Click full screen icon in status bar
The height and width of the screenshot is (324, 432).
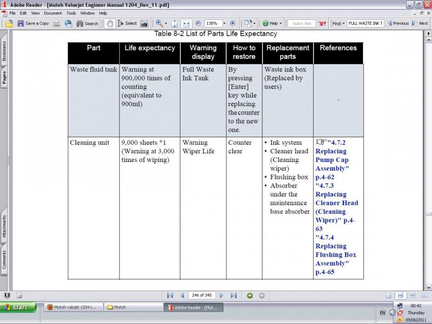coord(7,295)
